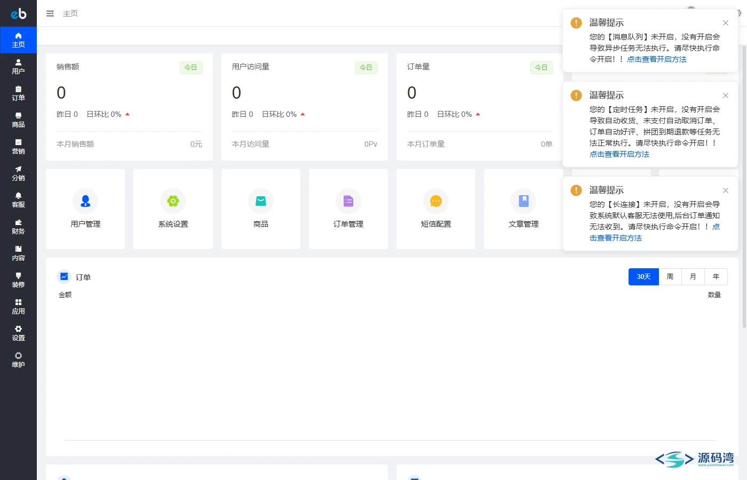Open the 商品 sidebar menu
The height and width of the screenshot is (480, 747).
(x=18, y=120)
